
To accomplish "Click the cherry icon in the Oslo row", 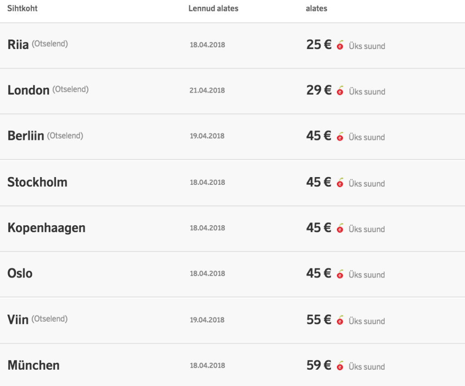I will [340, 274].
